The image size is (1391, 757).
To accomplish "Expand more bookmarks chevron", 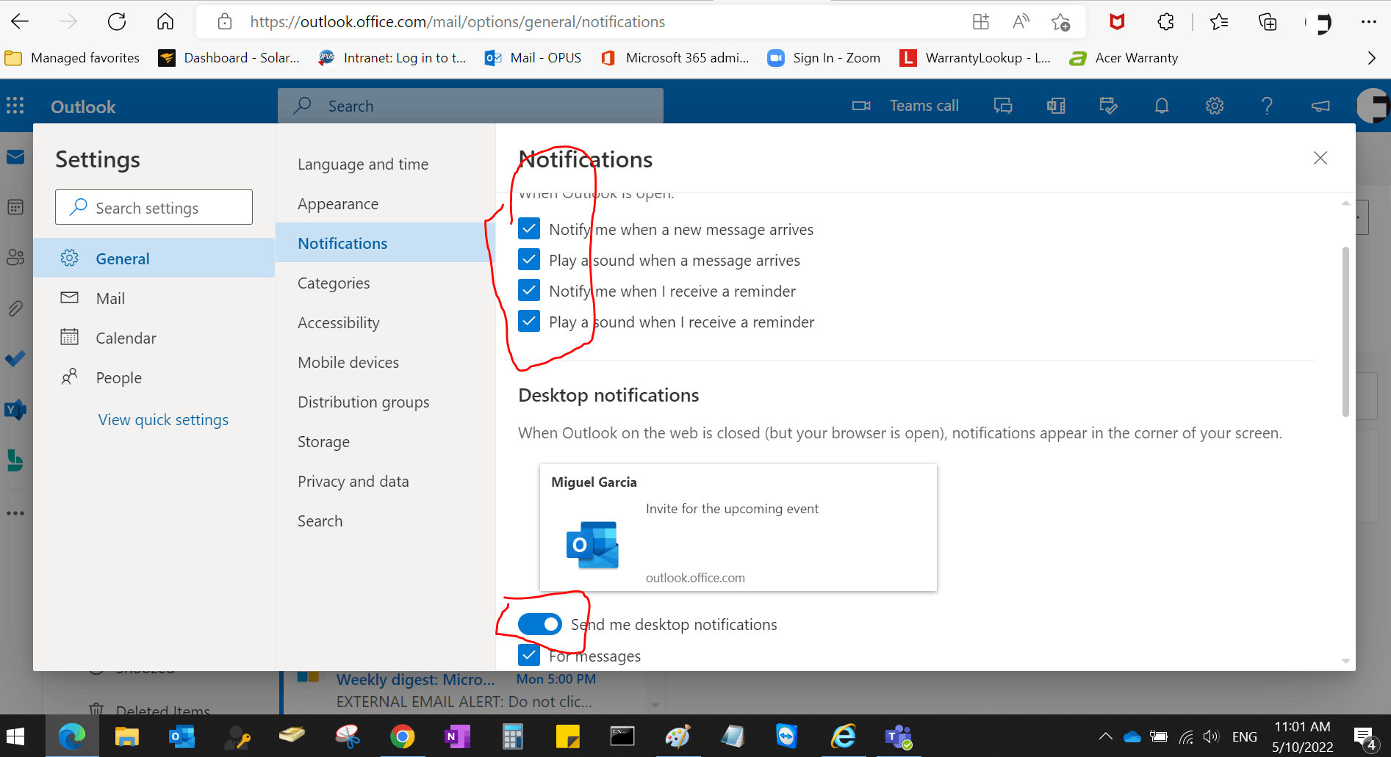I will 1371,58.
